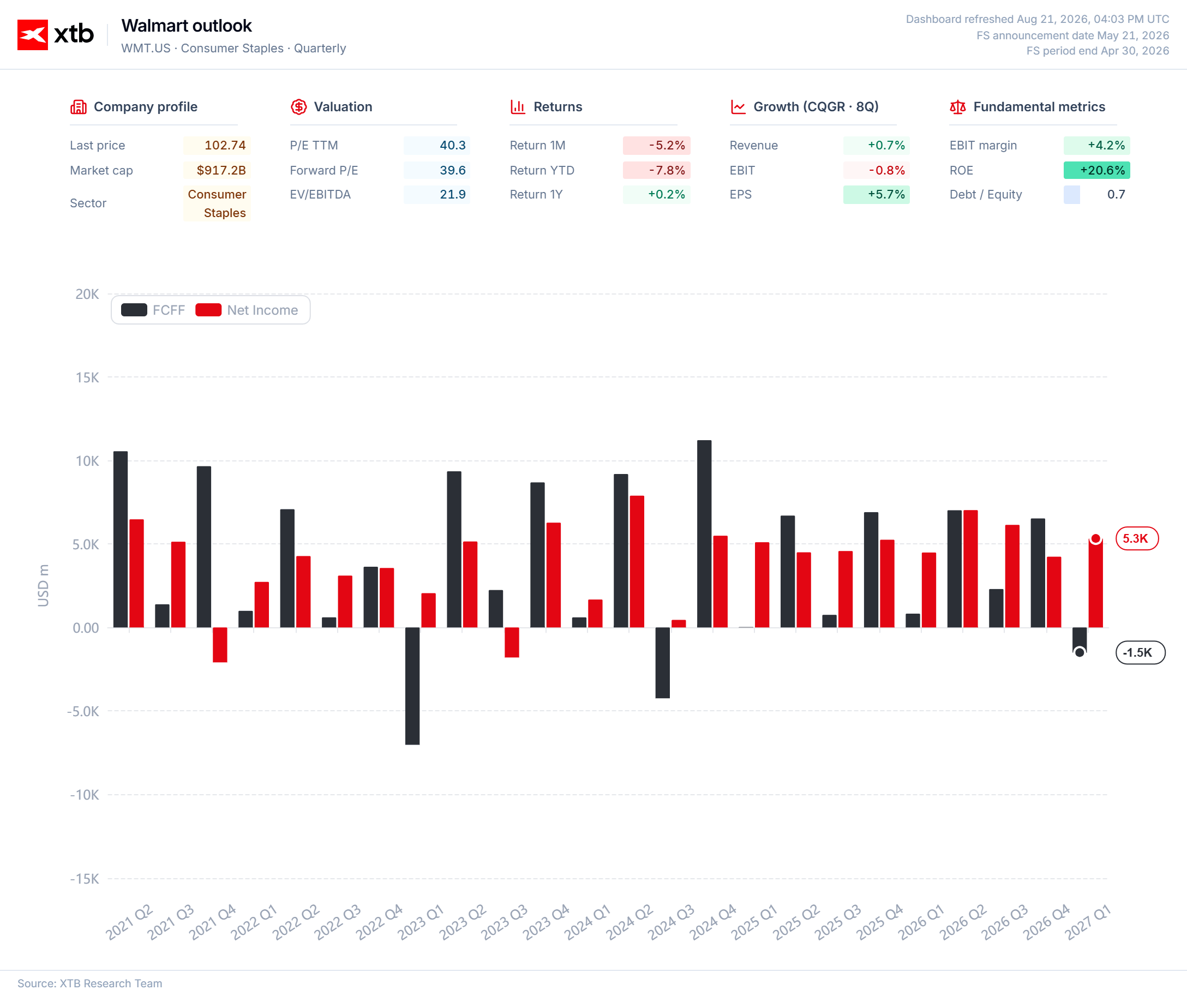The image size is (1187, 996).
Task: Click the EPS growth value +5.7%
Action: pyautogui.click(x=876, y=194)
